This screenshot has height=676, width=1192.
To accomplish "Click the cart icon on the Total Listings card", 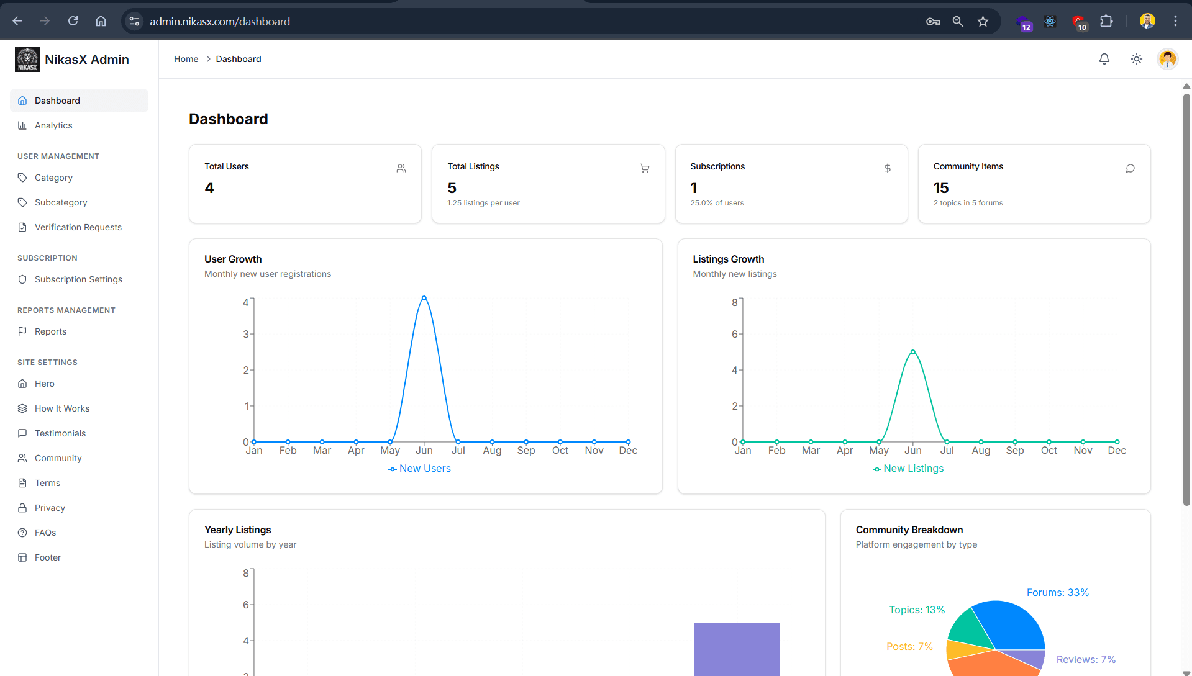I will tap(645, 168).
